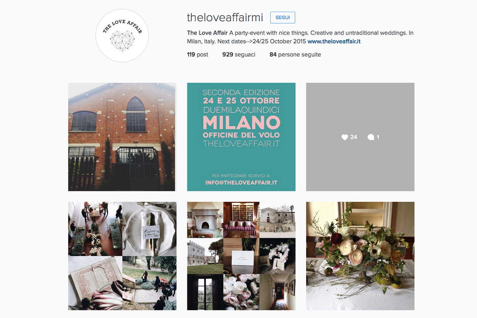
Task: Open the nine-photo villa collage post
Action: point(241,256)
